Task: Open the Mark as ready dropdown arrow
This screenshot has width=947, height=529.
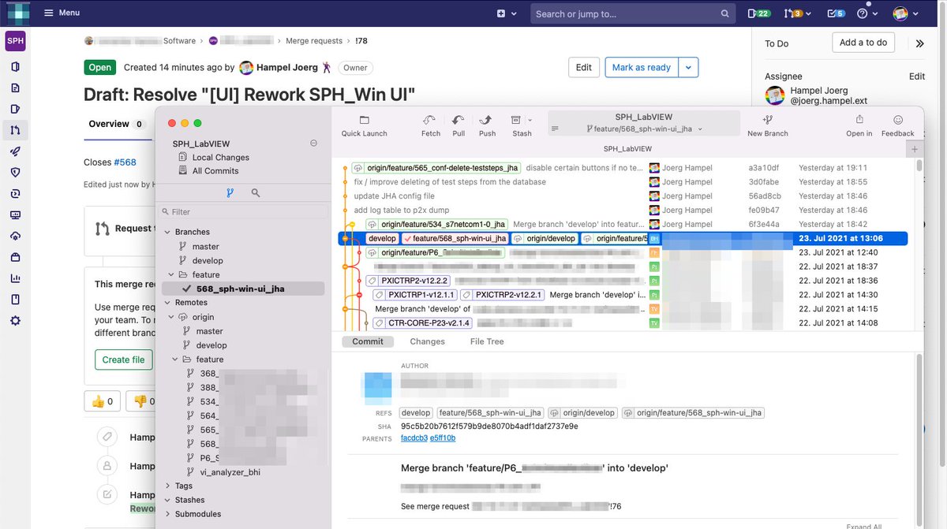Action: (x=689, y=67)
